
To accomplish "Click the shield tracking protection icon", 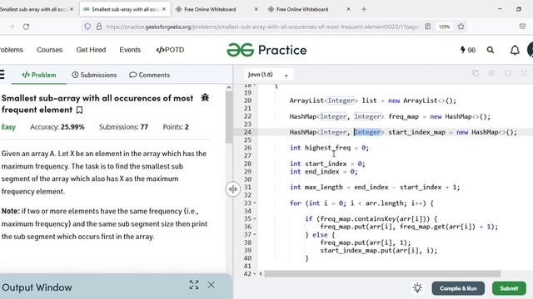I will 87,27.
